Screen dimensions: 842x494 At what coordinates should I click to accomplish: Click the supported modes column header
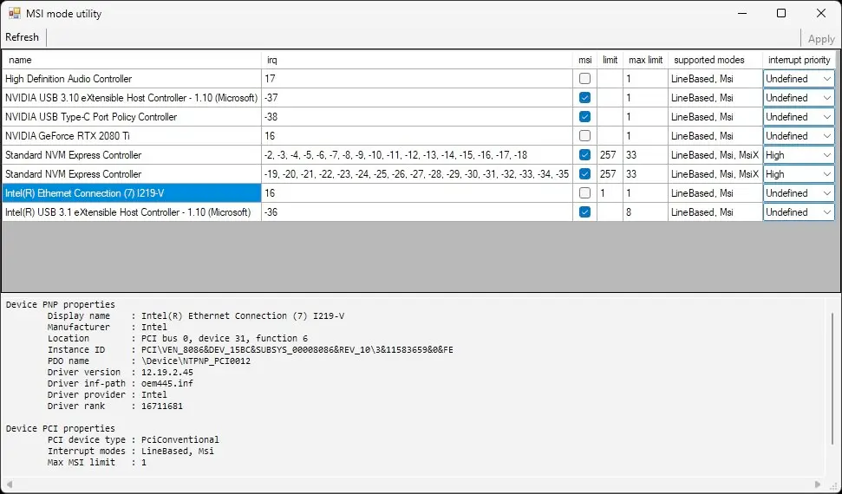click(x=715, y=60)
